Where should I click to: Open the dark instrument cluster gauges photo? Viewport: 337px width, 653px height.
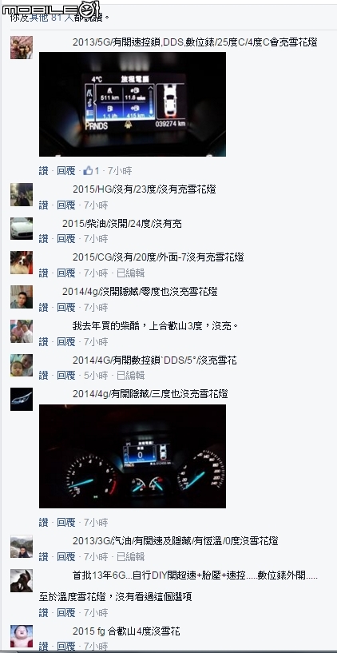(133, 456)
